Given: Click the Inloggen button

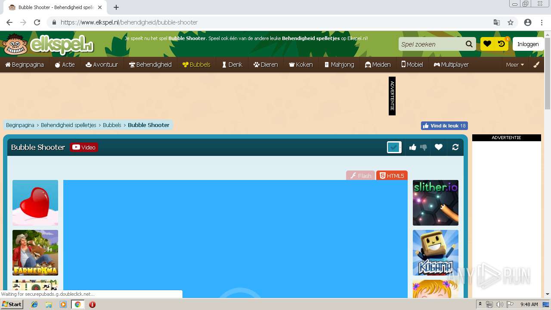Looking at the screenshot, I should point(528,44).
